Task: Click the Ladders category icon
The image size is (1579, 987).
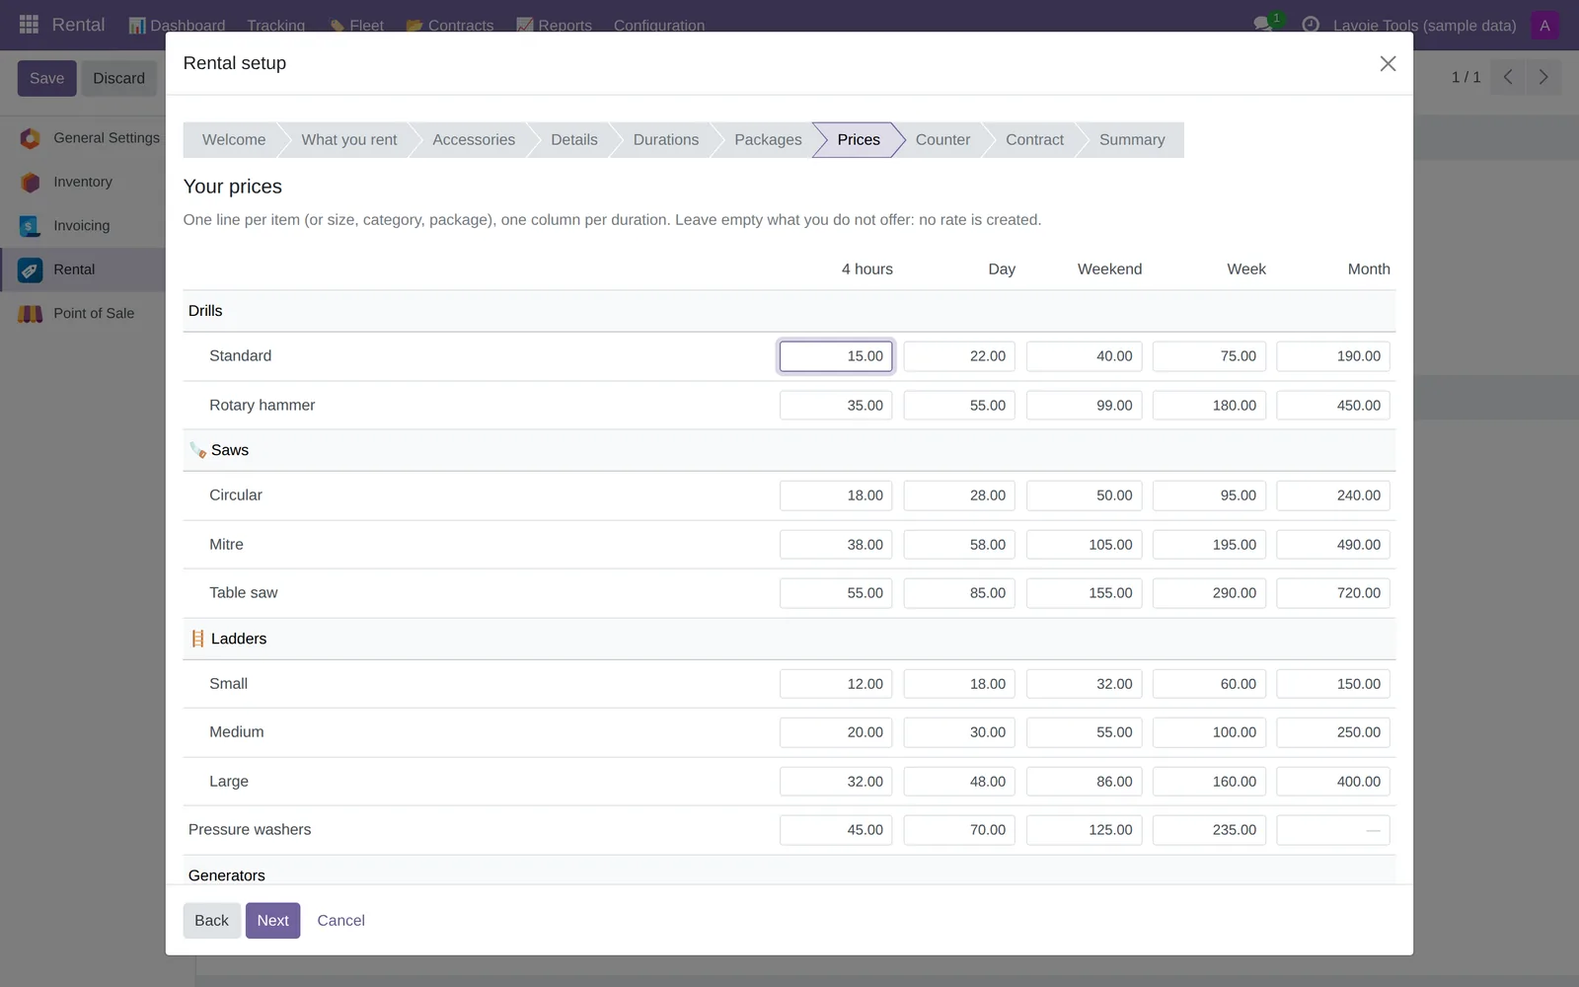Action: (197, 639)
